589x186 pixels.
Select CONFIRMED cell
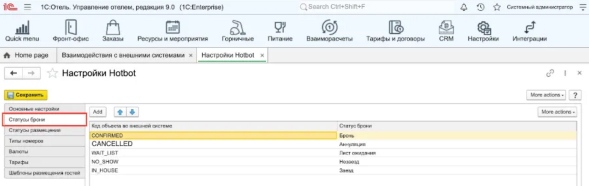pos(213,135)
